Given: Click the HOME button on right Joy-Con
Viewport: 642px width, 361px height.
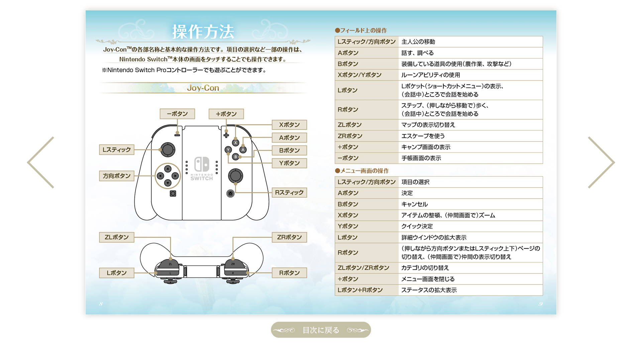Looking at the screenshot, I should pyautogui.click(x=230, y=194).
